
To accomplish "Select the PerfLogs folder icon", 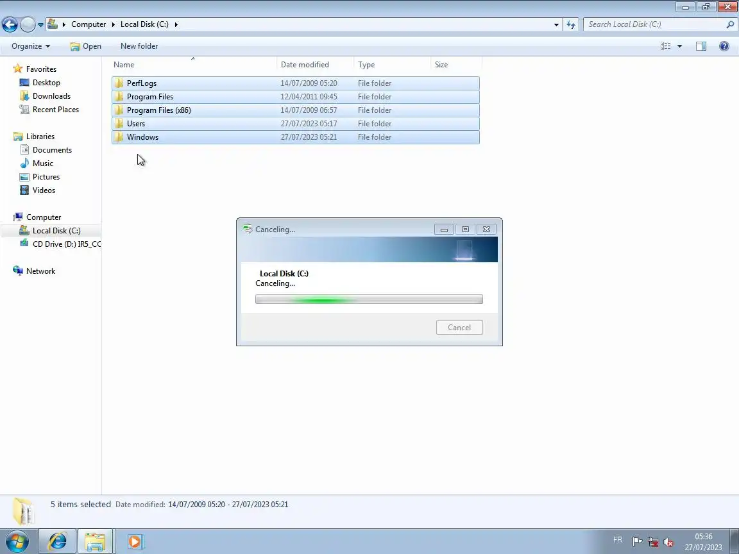I will (119, 83).
